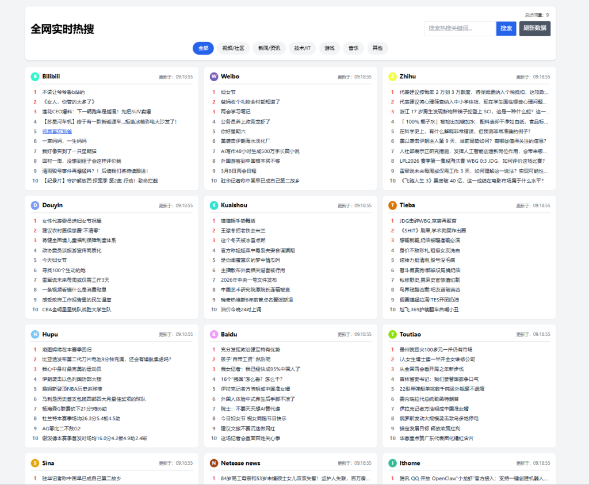This screenshot has width=589, height=485.
Task: Click the Kuaishou logo icon
Action: [x=214, y=205]
